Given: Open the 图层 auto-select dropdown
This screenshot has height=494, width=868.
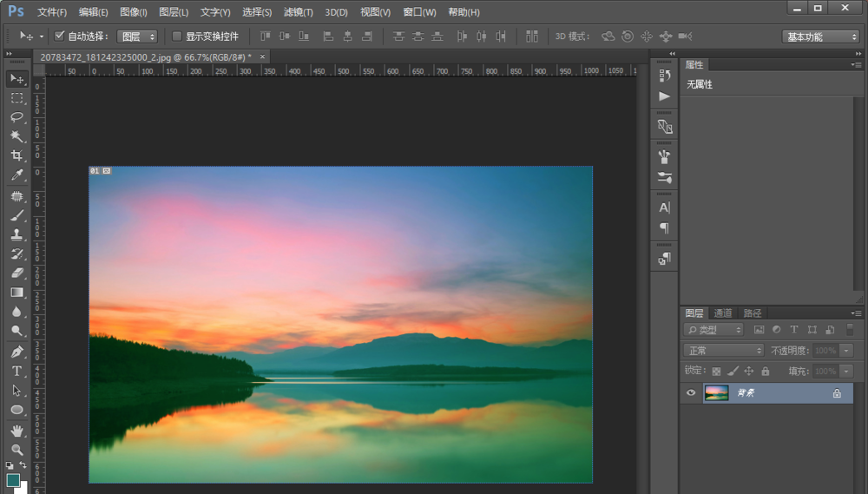Looking at the screenshot, I should pyautogui.click(x=138, y=36).
